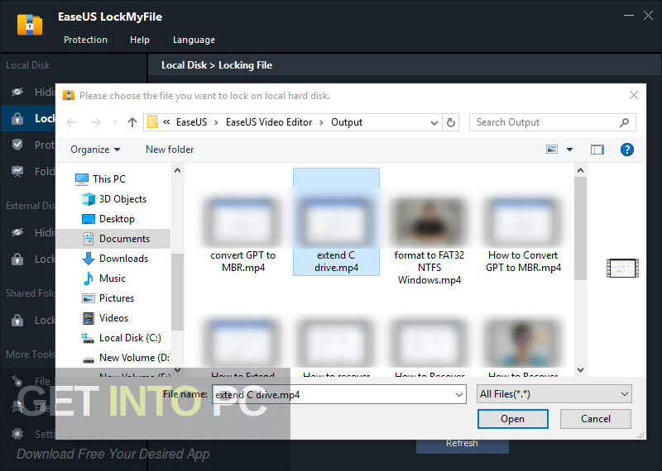Viewport: 662px width, 471px height.
Task: Click file list scrollbar down arrow
Action: tap(581, 370)
